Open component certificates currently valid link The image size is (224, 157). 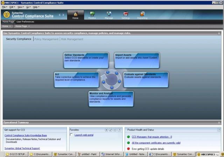(x=156, y=143)
